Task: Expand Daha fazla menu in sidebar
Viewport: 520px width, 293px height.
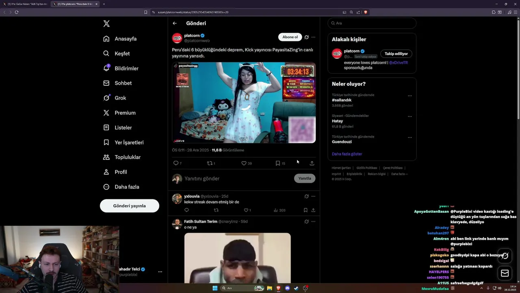Action: point(121,187)
